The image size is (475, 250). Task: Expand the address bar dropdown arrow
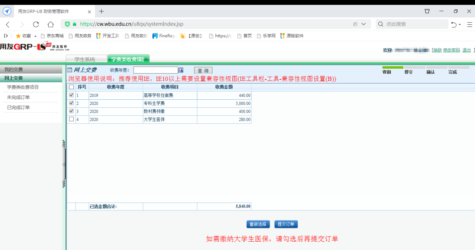[364, 24]
